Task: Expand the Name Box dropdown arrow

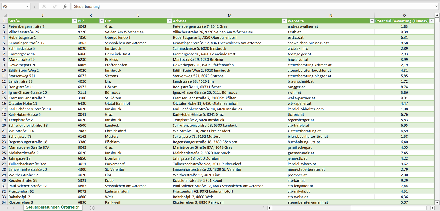Action: 28,6
